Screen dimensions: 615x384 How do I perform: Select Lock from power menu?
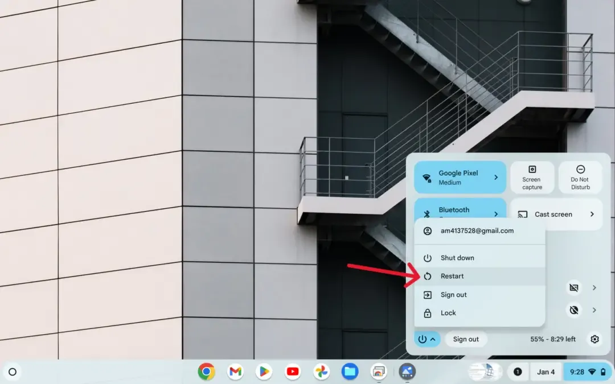pos(479,313)
